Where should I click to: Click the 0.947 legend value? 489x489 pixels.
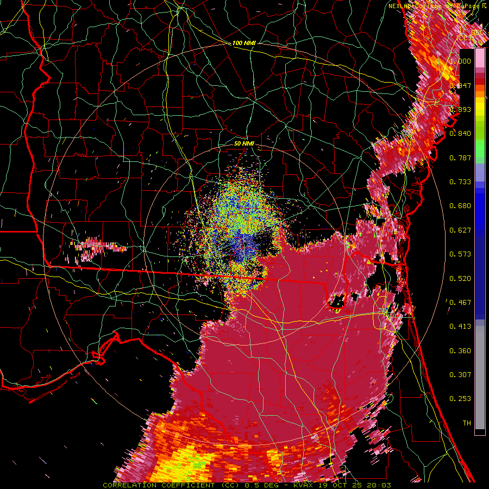coord(460,85)
